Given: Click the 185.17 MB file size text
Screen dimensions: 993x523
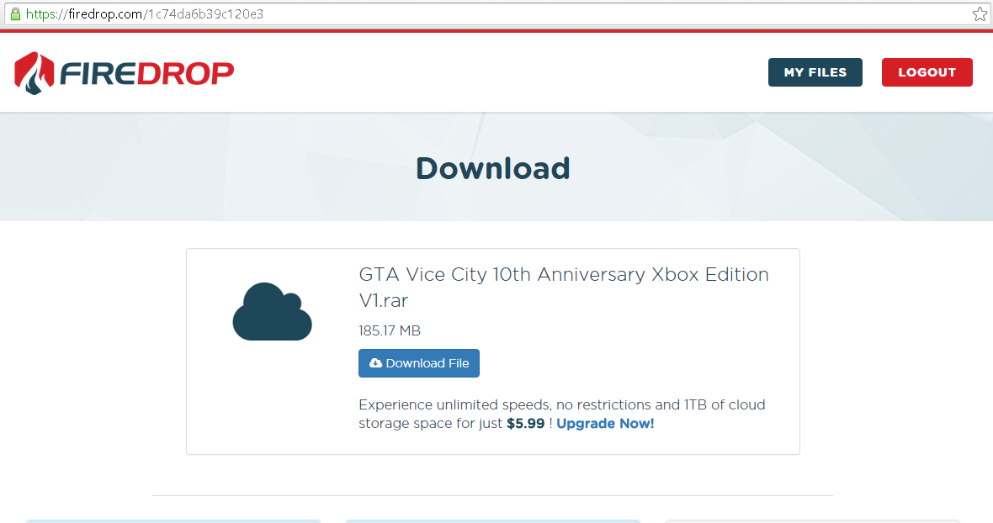Looking at the screenshot, I should coord(390,330).
